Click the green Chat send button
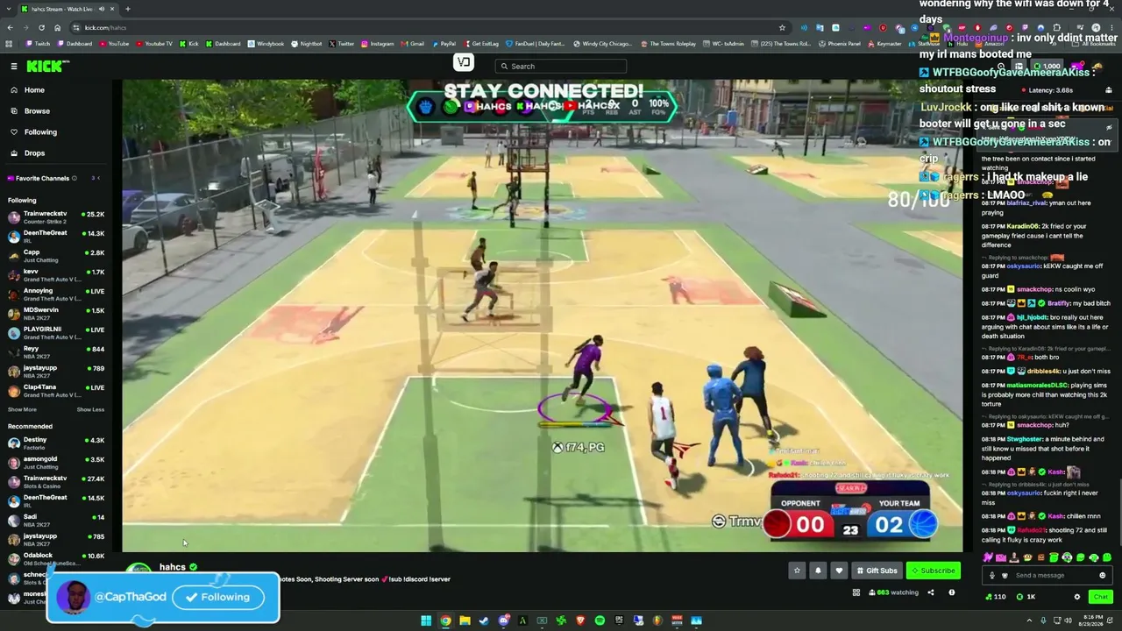1122x631 pixels. 1100,597
